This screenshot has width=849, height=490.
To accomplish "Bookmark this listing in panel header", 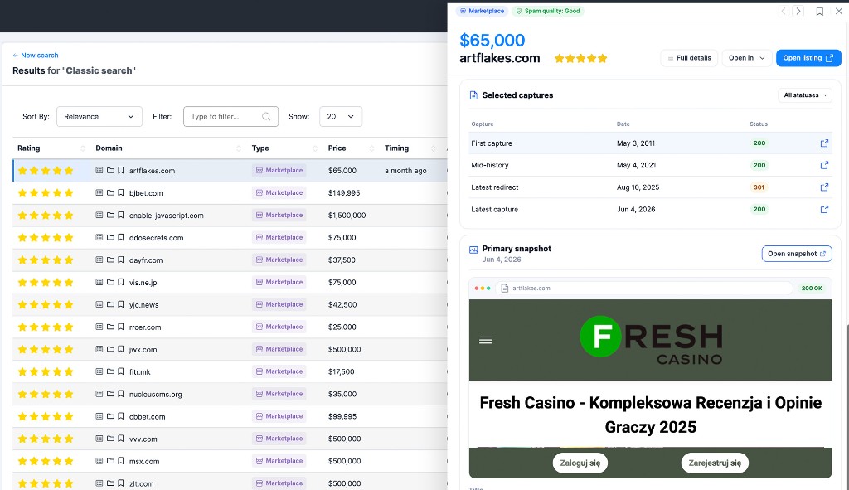I will coord(820,12).
